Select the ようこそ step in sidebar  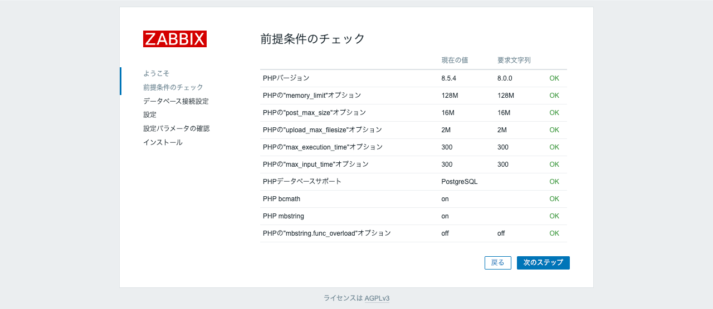156,73
